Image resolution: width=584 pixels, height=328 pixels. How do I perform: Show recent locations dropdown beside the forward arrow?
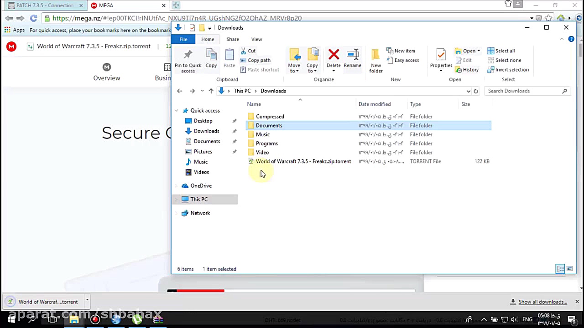point(202,91)
